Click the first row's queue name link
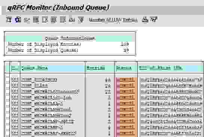Screen dimensions: 204x137 [x=39, y=79]
